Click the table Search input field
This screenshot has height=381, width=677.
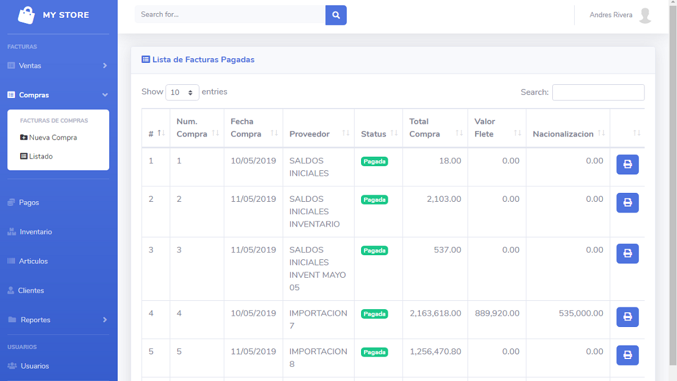[x=598, y=93]
